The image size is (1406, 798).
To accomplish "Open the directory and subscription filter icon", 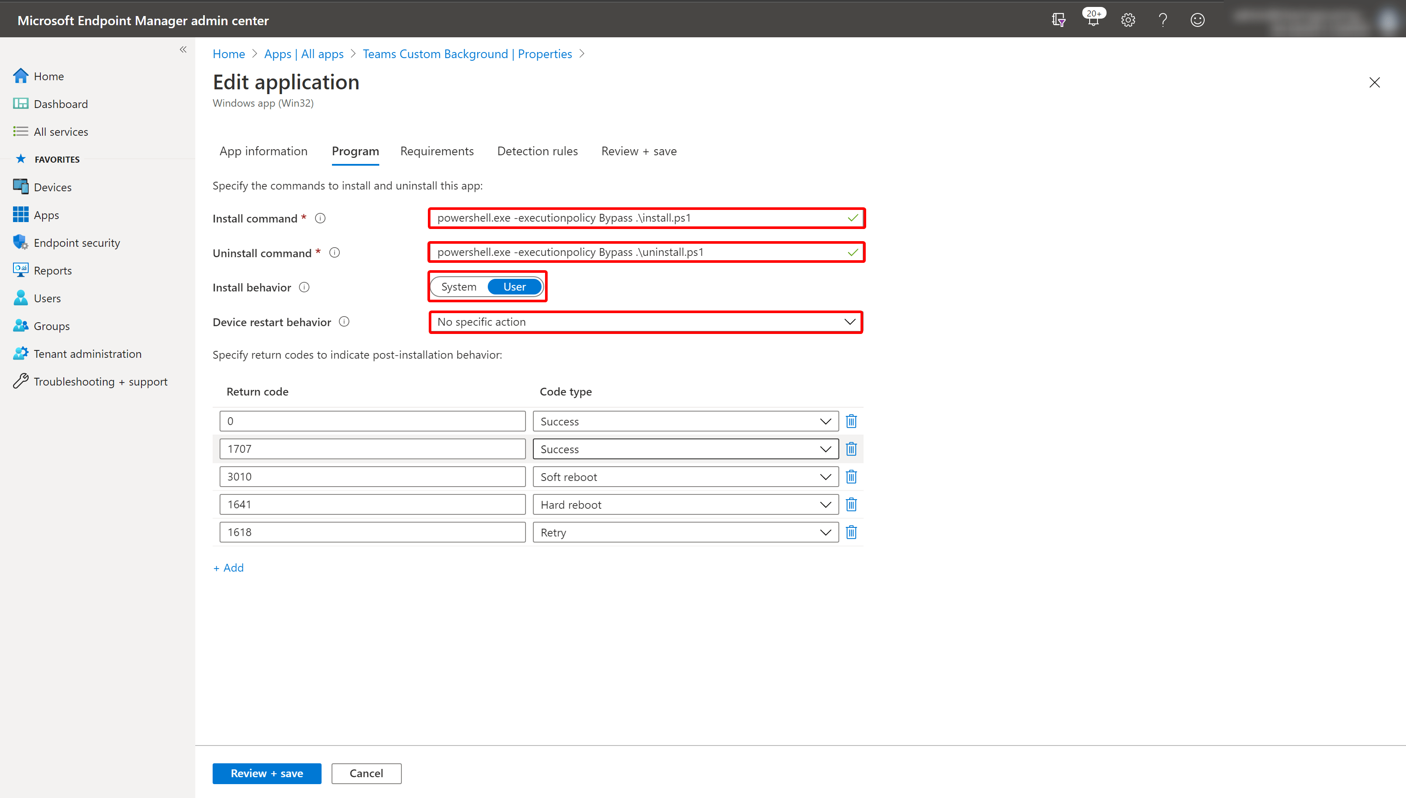I will [1058, 20].
